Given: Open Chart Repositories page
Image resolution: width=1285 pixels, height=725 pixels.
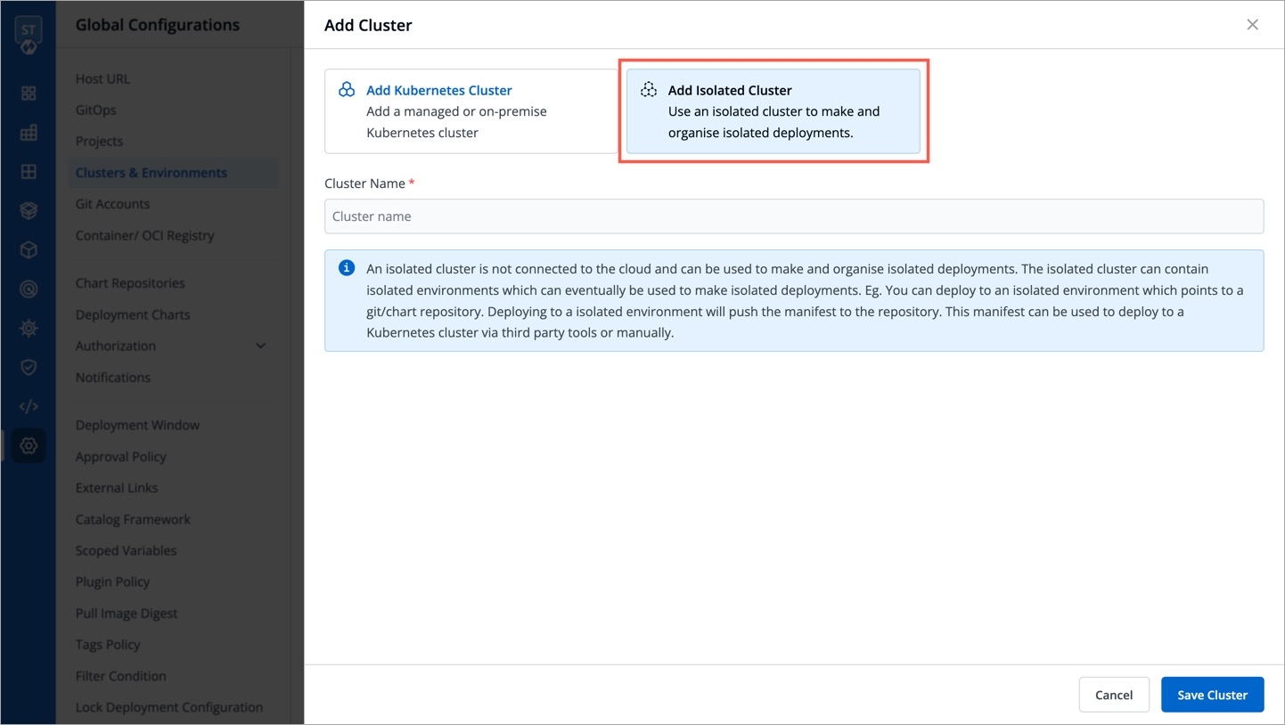Looking at the screenshot, I should click(x=130, y=283).
